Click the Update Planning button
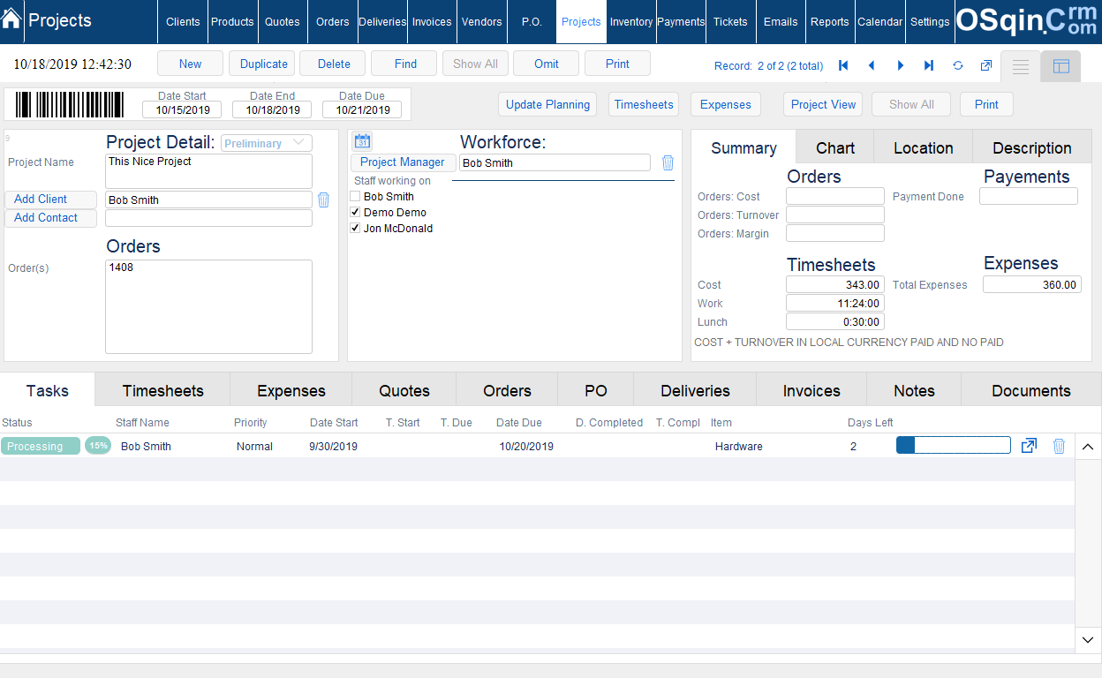The height and width of the screenshot is (678, 1102). 547,104
